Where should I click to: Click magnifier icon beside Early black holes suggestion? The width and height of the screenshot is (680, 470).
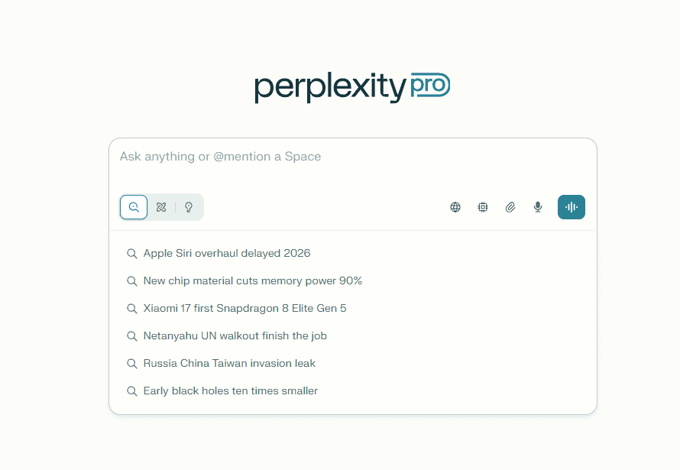(x=132, y=391)
